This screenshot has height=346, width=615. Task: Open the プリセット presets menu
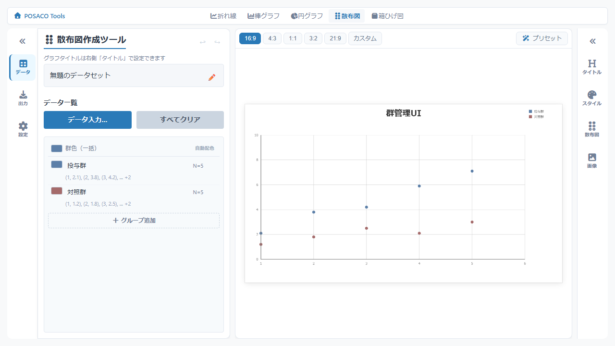(x=541, y=38)
